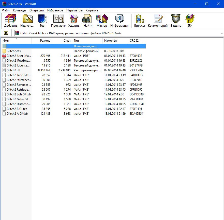Show archive Информация (Info)
This screenshot has width=224, height=220.
click(120, 21)
